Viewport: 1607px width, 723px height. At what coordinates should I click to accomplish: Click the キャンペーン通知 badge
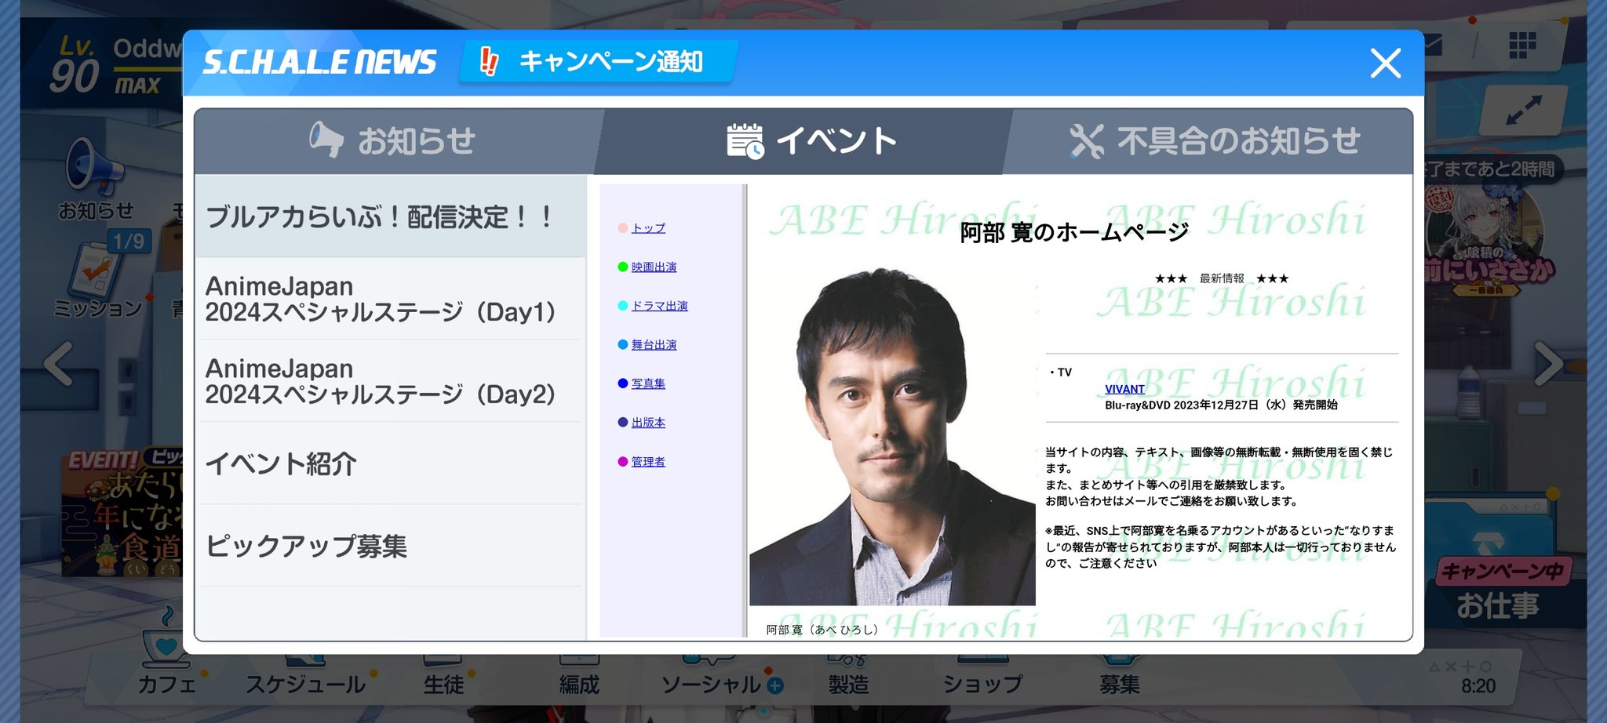coord(598,61)
